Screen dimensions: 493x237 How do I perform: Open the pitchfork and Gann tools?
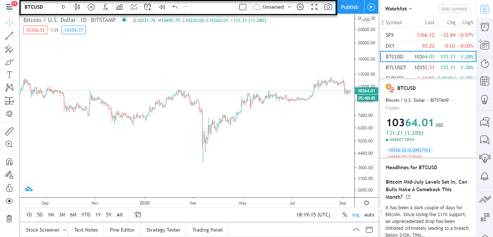(x=9, y=49)
